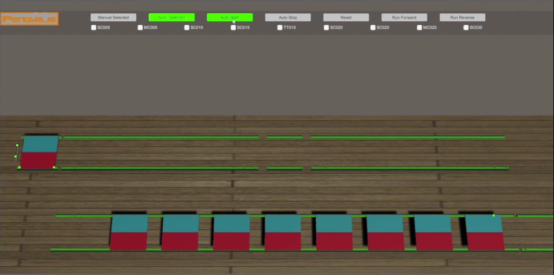Toggle the SC015 checkbox
554x275 pixels.
pyautogui.click(x=234, y=27)
